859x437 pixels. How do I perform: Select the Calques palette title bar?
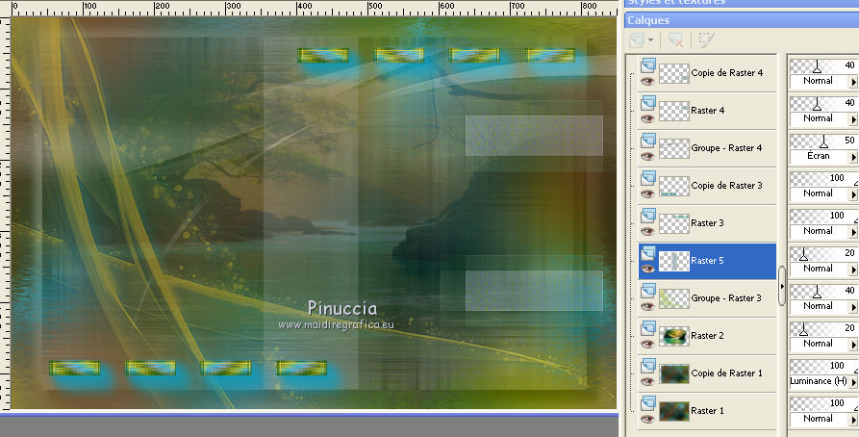coord(742,20)
